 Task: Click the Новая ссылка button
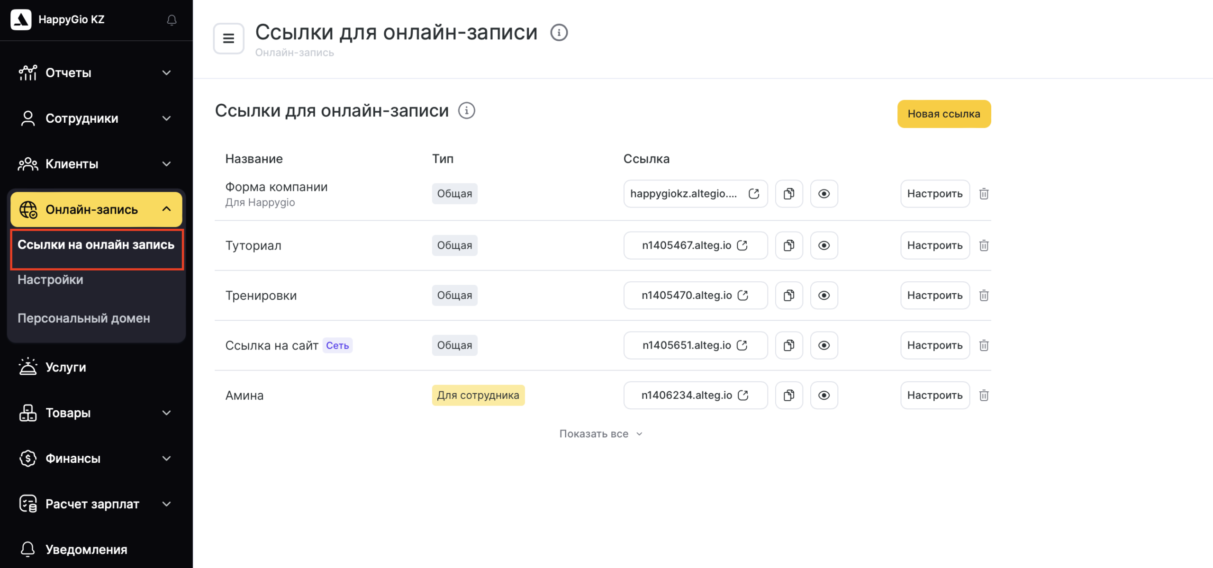943,114
